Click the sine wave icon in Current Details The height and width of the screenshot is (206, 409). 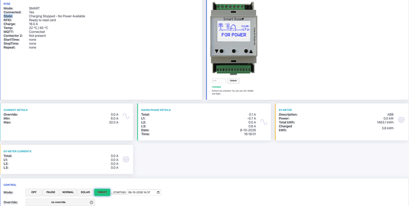126,116
